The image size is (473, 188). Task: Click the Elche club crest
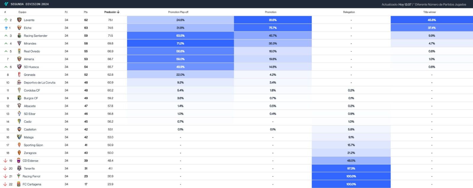click(x=19, y=28)
